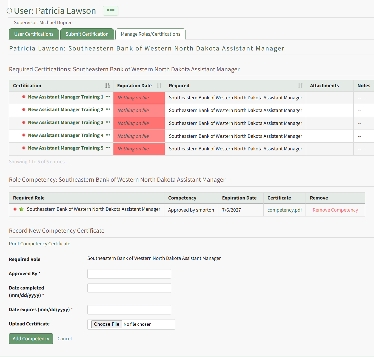This screenshot has width=374, height=357.
Task: Click the Add Competency button
Action: pyautogui.click(x=31, y=339)
